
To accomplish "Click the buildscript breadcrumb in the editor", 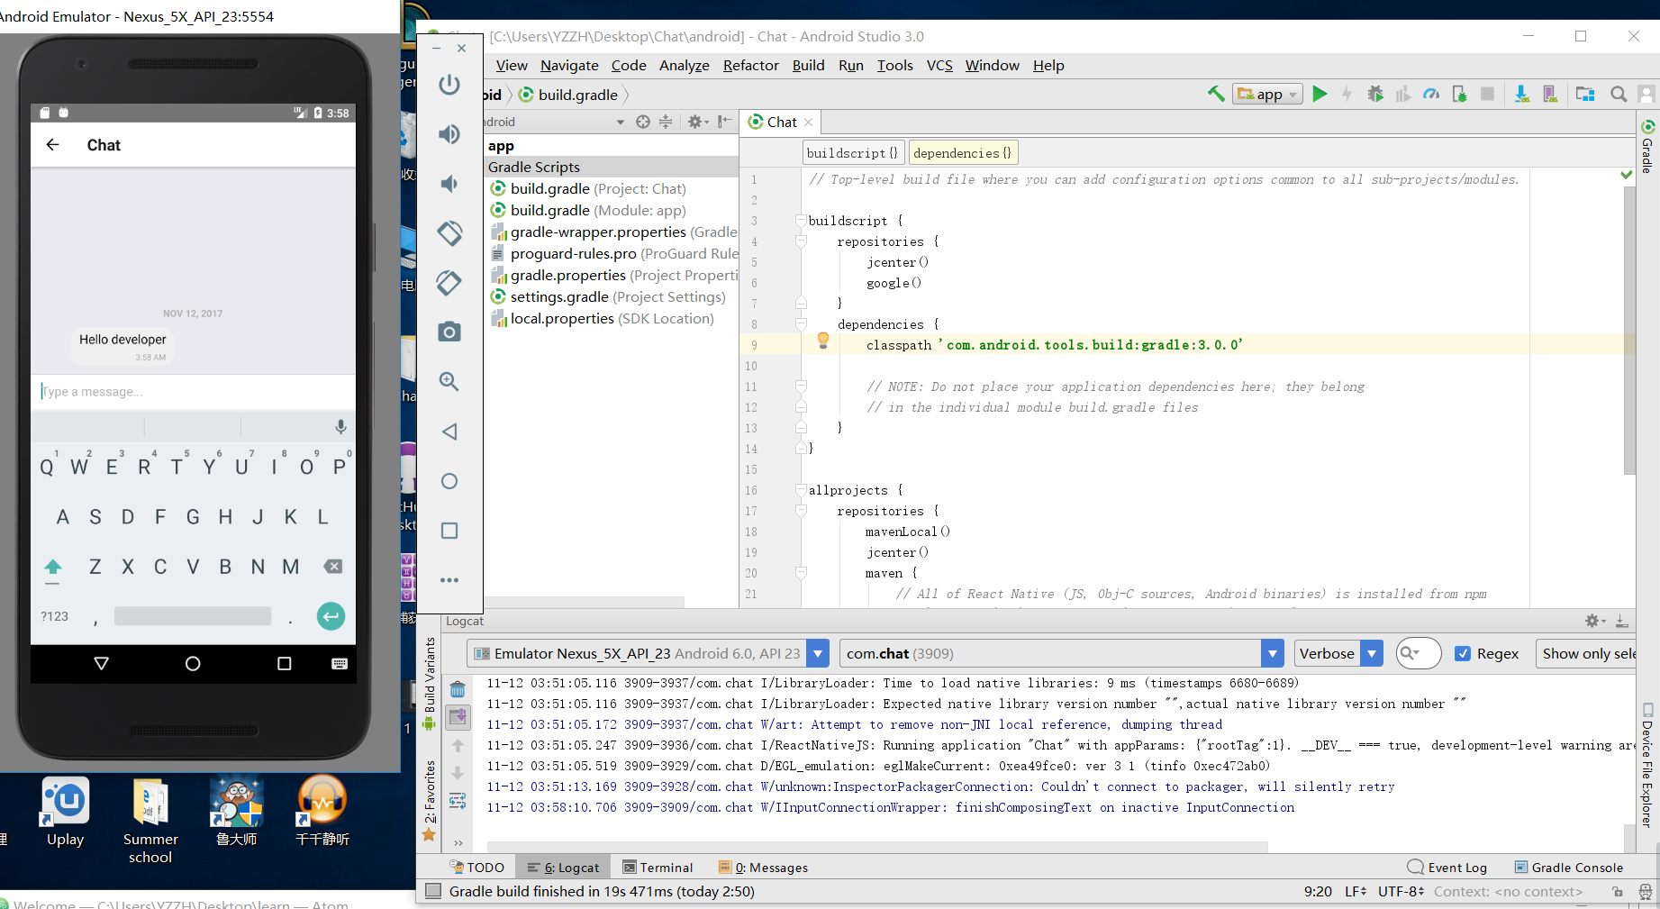I will point(852,153).
